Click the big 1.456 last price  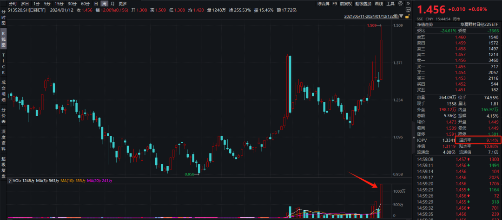[431, 10]
